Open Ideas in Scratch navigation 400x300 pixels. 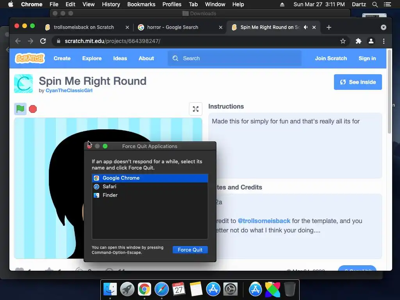click(x=120, y=59)
